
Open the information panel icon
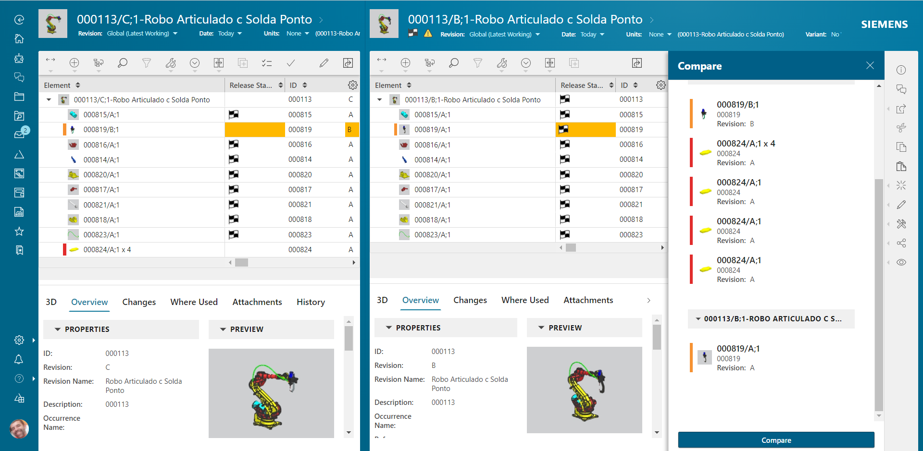(901, 70)
